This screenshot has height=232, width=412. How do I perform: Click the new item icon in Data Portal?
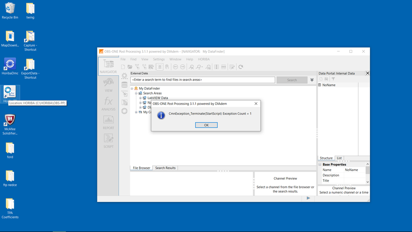[321, 79]
